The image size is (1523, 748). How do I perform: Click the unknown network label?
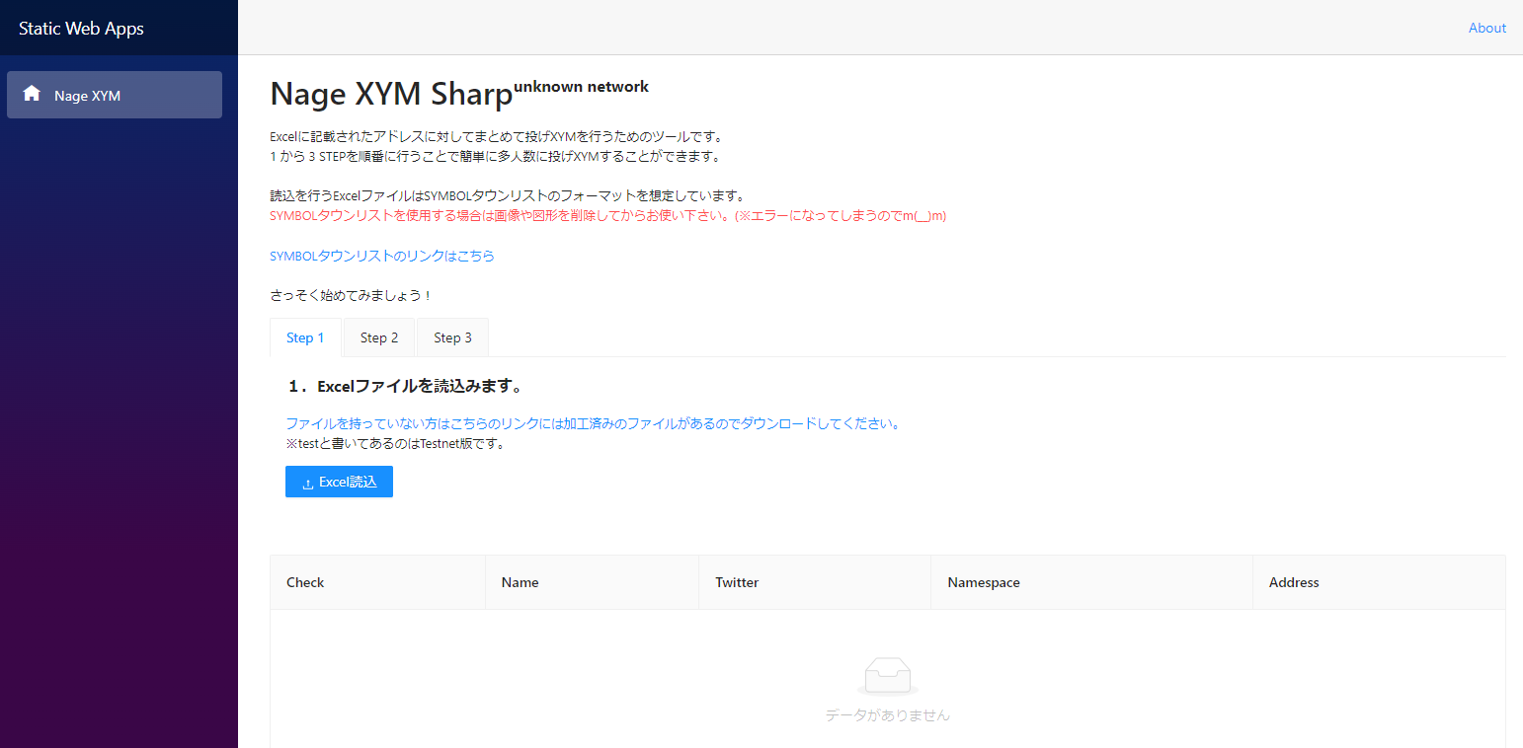(x=581, y=86)
